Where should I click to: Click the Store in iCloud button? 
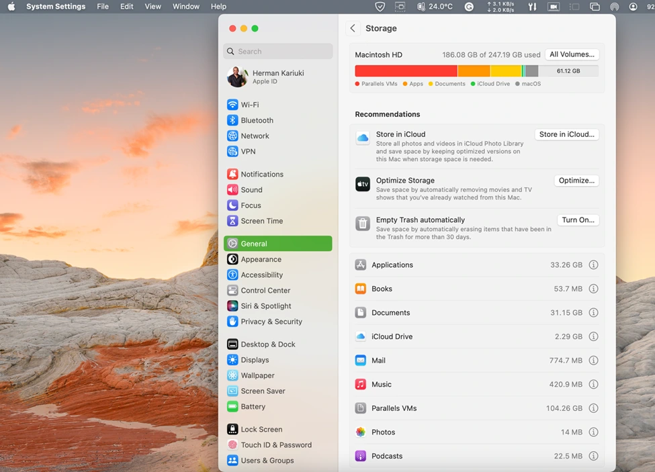(x=566, y=134)
